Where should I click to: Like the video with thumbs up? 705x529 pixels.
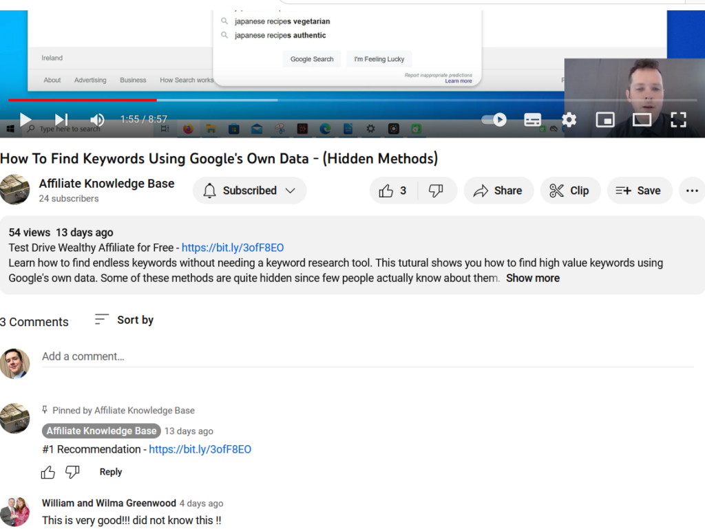click(393, 191)
